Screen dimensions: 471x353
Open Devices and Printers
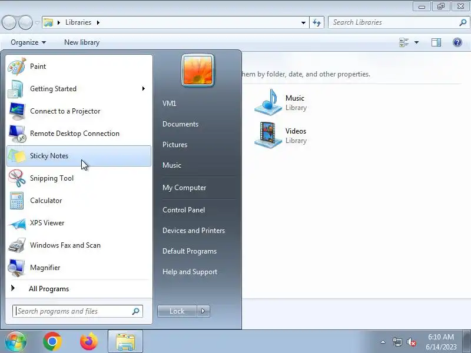(x=194, y=231)
